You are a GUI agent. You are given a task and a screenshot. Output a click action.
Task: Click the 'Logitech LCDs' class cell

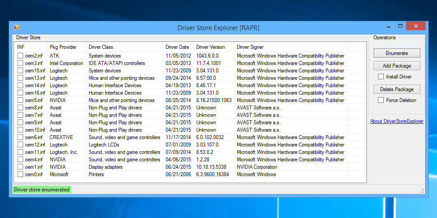pyautogui.click(x=104, y=145)
